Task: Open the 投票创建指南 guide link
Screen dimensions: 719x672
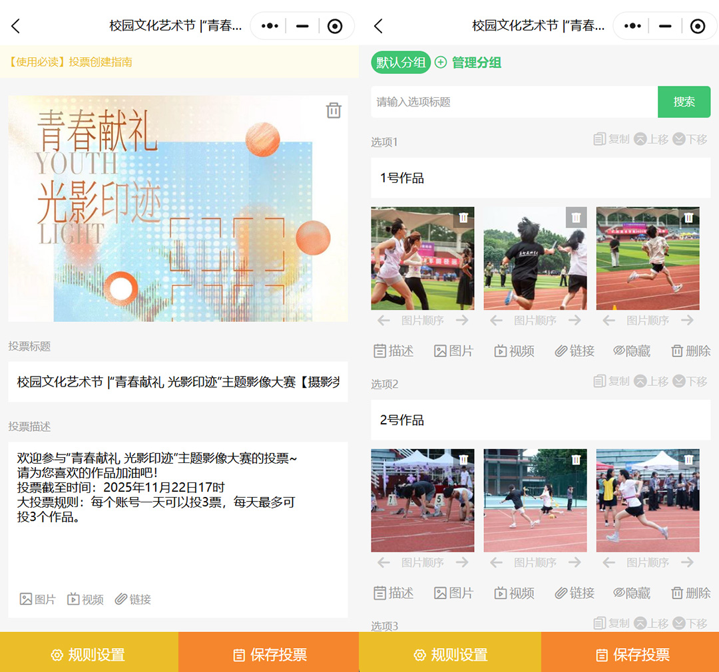Action: (71, 62)
